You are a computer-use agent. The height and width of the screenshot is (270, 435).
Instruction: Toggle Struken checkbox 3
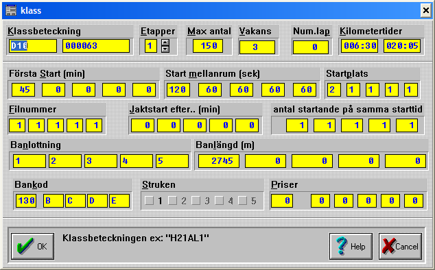196,200
